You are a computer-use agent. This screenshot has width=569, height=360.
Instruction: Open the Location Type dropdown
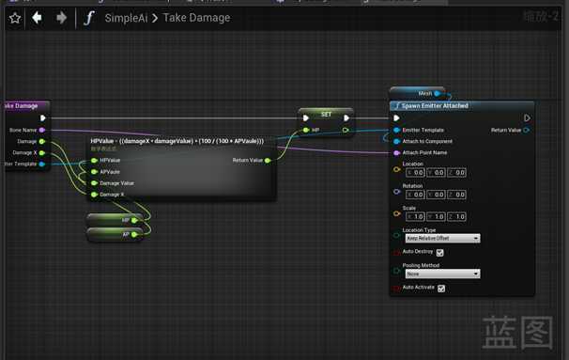[443, 239]
